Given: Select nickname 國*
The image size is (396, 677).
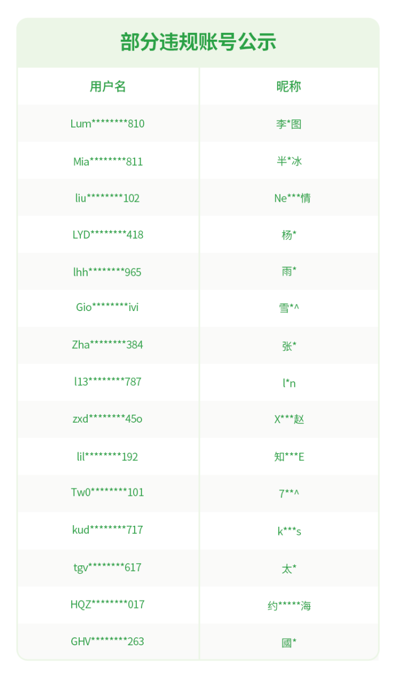Looking at the screenshot, I should pyautogui.click(x=289, y=642).
